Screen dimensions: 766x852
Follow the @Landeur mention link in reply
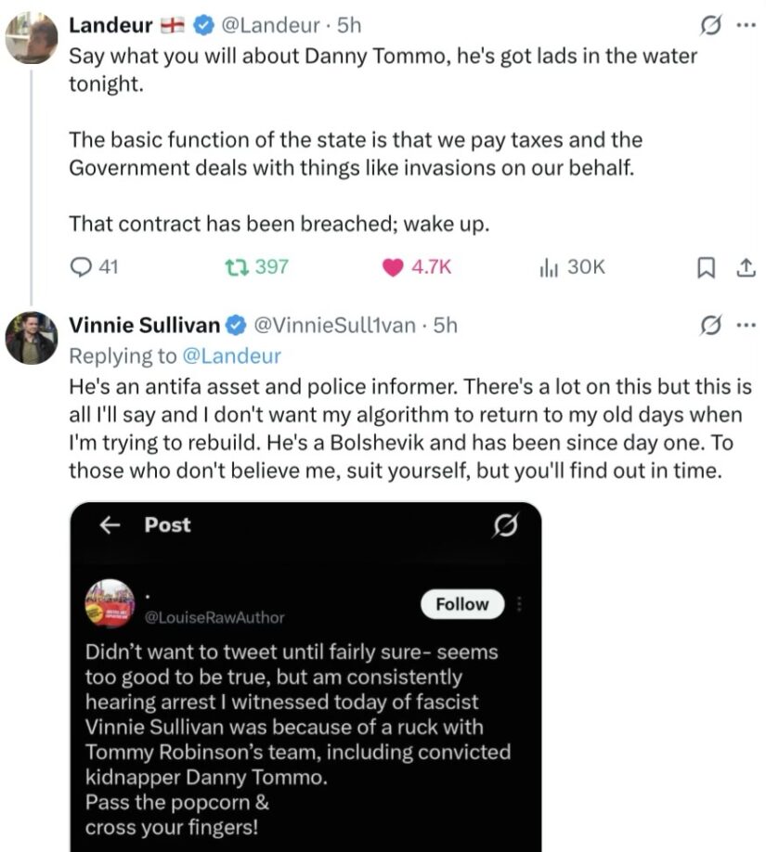point(231,355)
